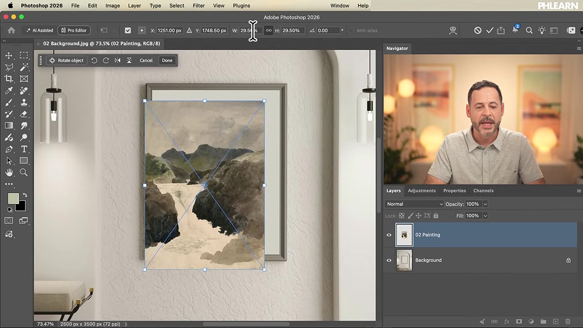The width and height of the screenshot is (583, 328).
Task: Toggle Quick Mask mode
Action: pyautogui.click(x=9, y=221)
